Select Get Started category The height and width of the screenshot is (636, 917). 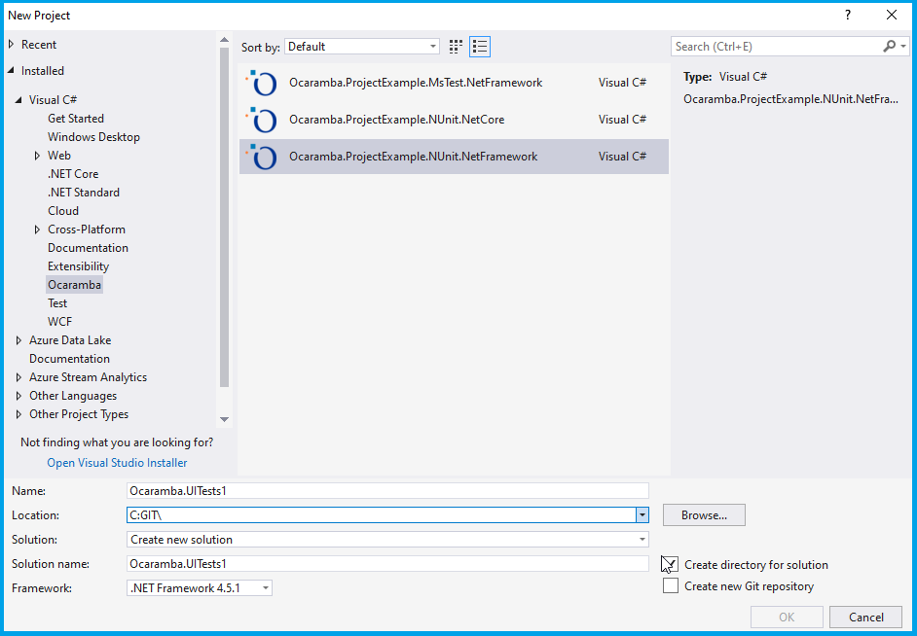coord(76,119)
